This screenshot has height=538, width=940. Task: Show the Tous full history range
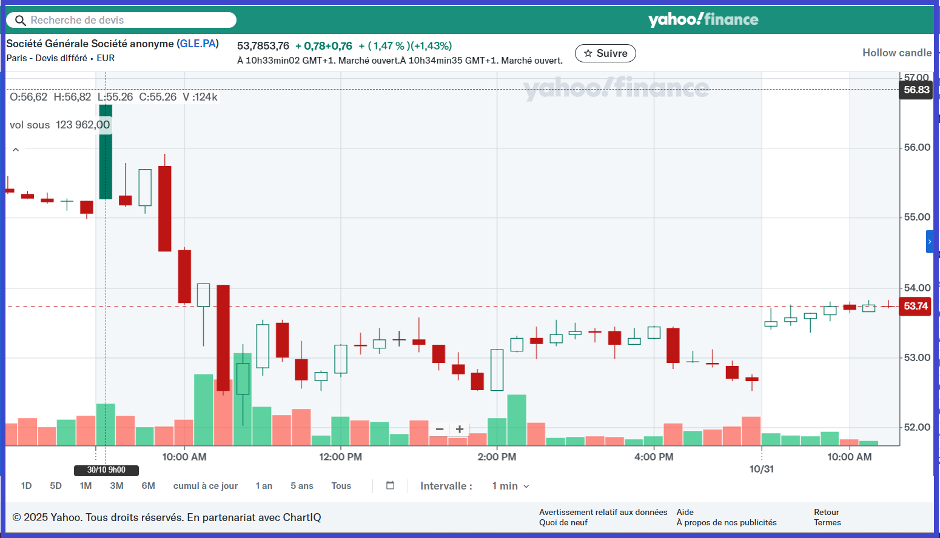(x=341, y=486)
